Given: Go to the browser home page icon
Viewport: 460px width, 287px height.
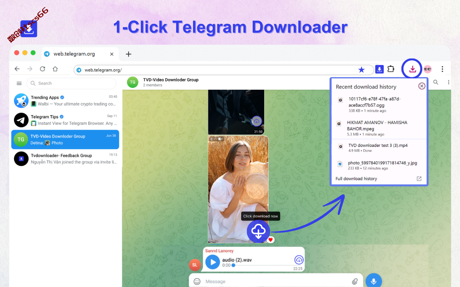Looking at the screenshot, I should (x=55, y=69).
